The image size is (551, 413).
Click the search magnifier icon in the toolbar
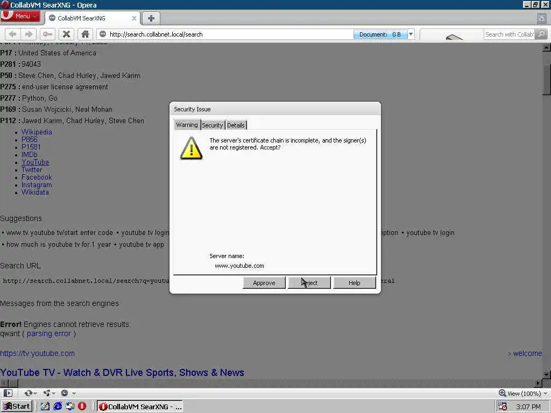tap(541, 34)
